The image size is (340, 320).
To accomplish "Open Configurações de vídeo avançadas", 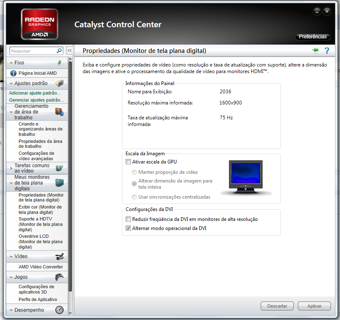I will (36, 156).
